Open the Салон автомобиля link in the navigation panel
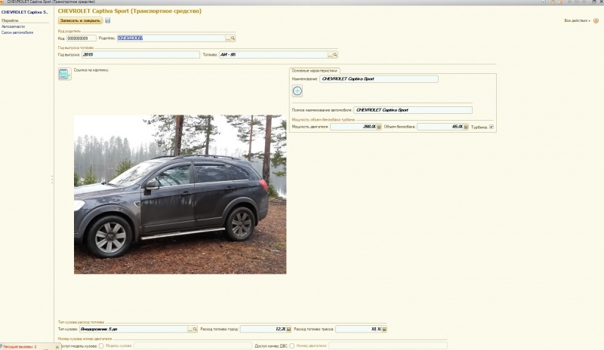The image size is (604, 350). 17,32
